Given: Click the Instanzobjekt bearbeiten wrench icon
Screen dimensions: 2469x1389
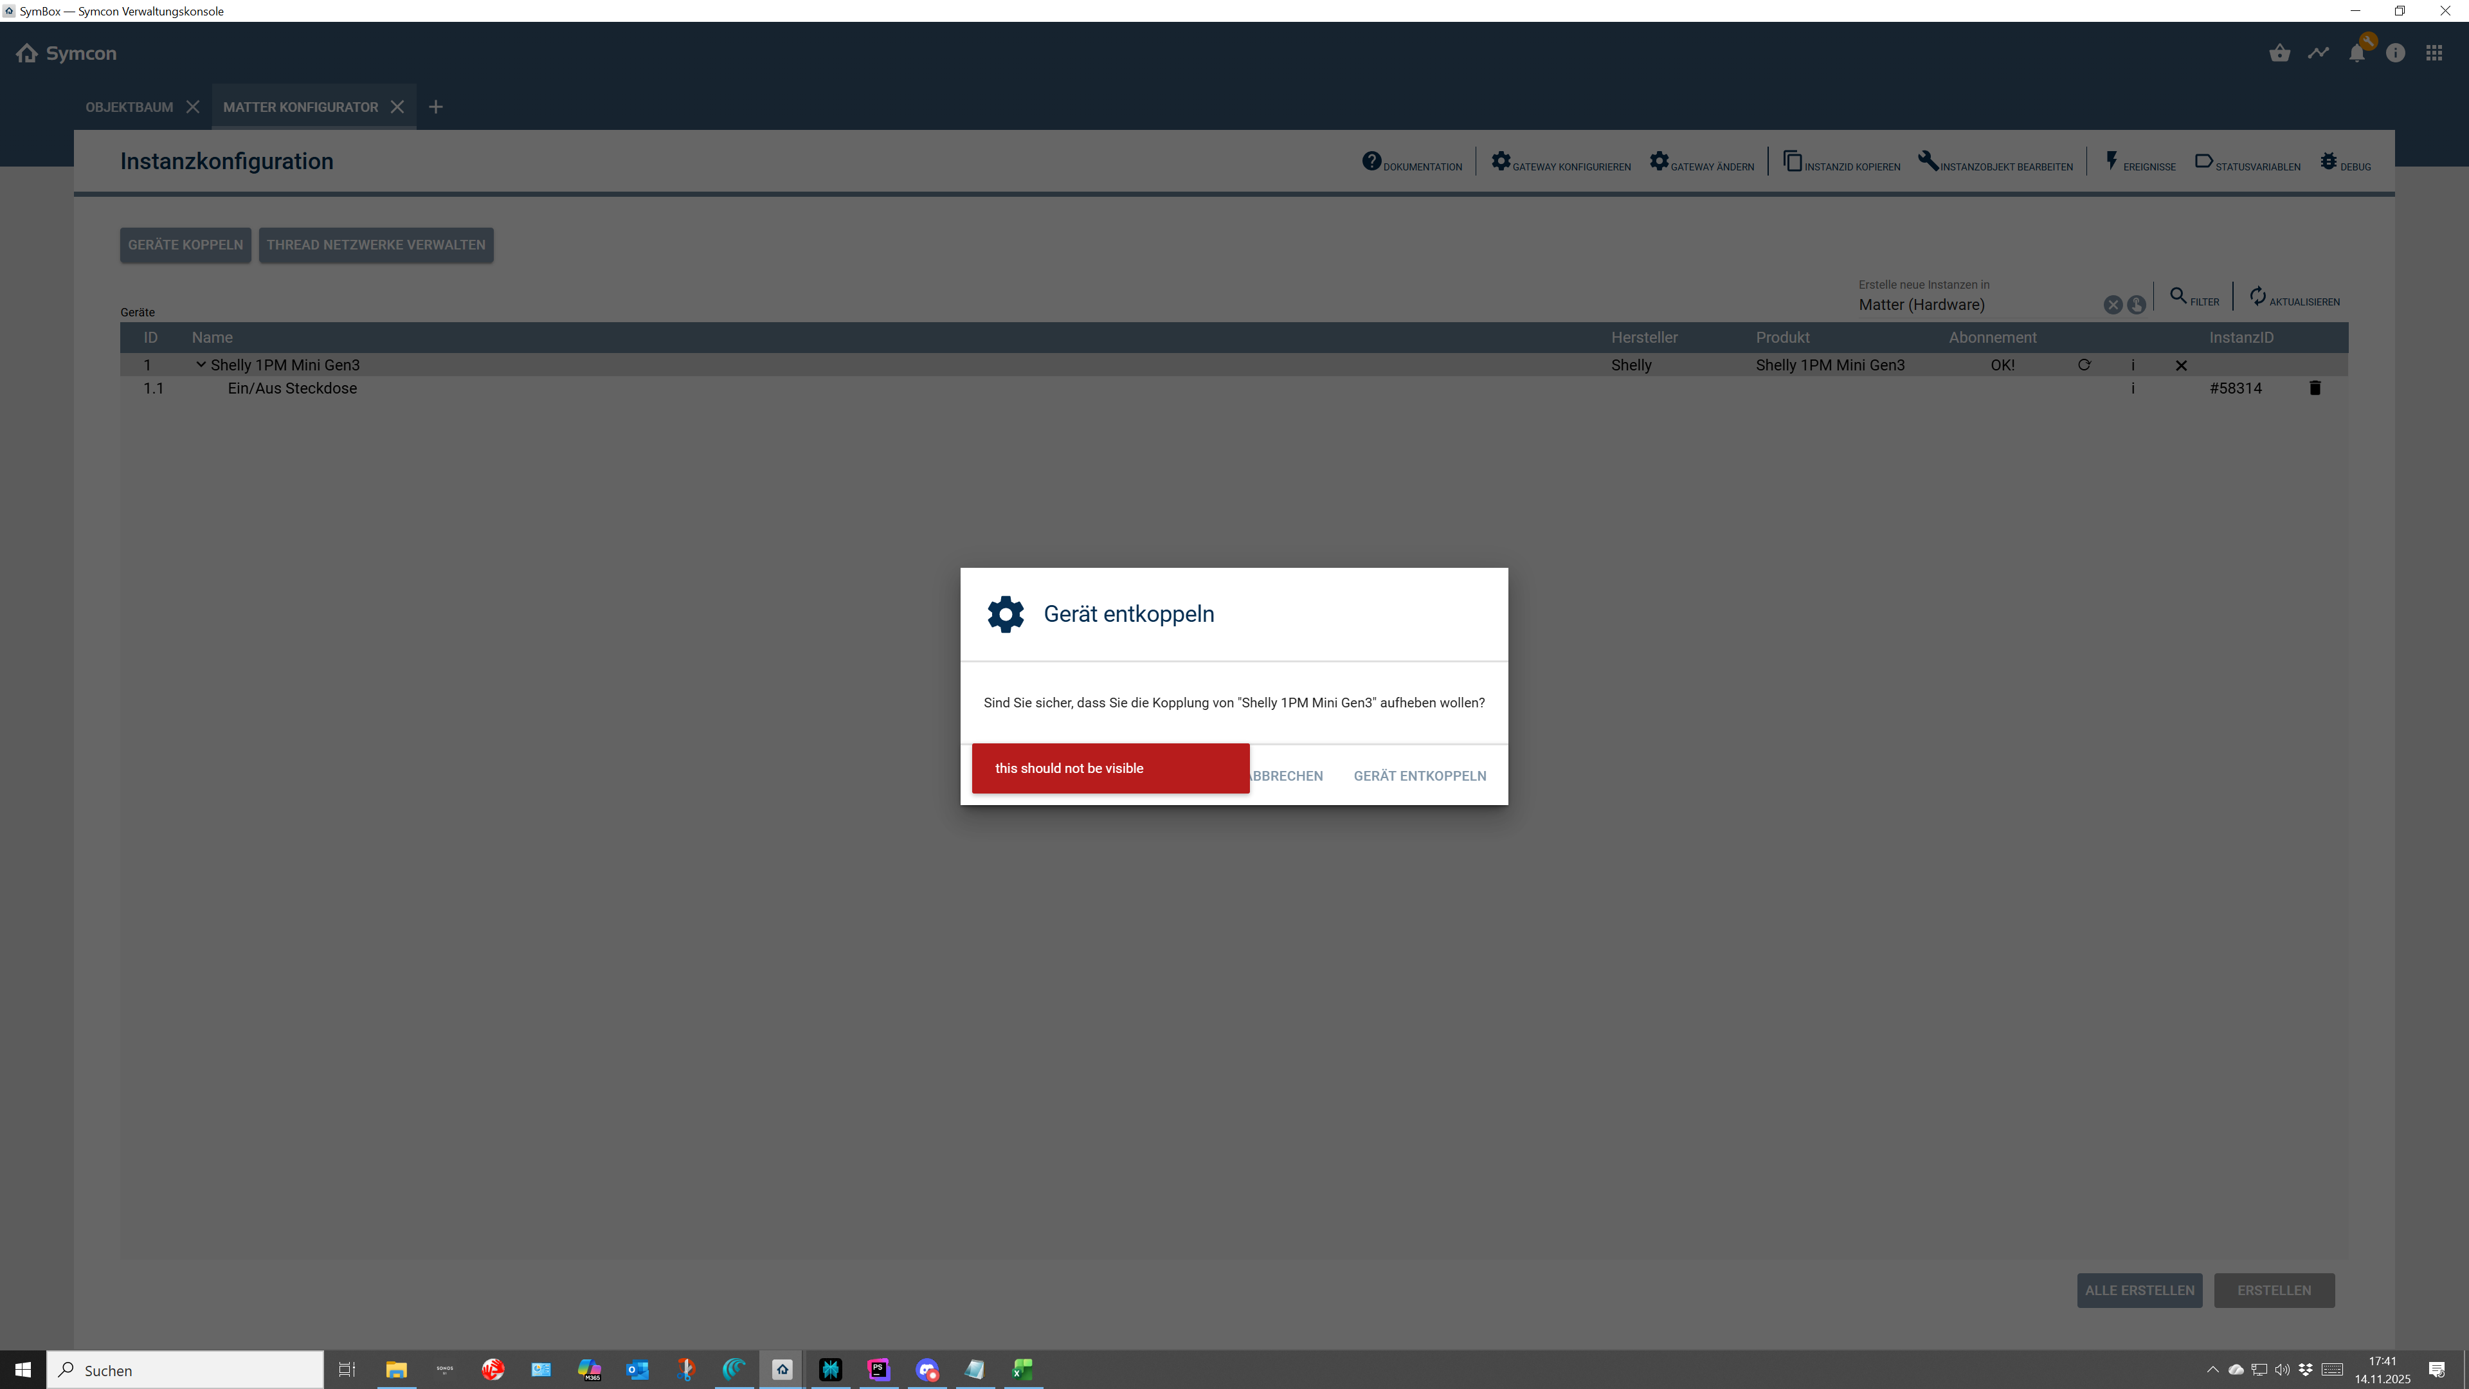Looking at the screenshot, I should tap(1928, 161).
